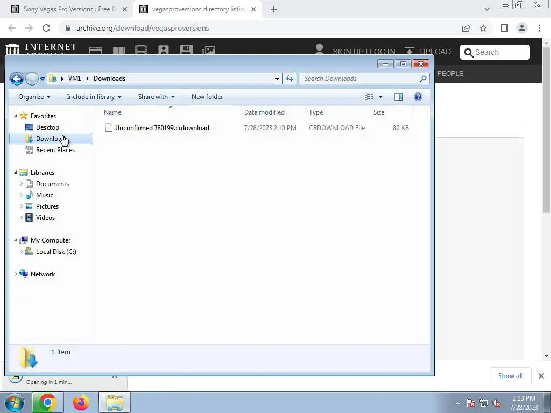Screen dimensions: 551x413
Task: Show hidden tray icons arrow
Action: [x=457, y=403]
